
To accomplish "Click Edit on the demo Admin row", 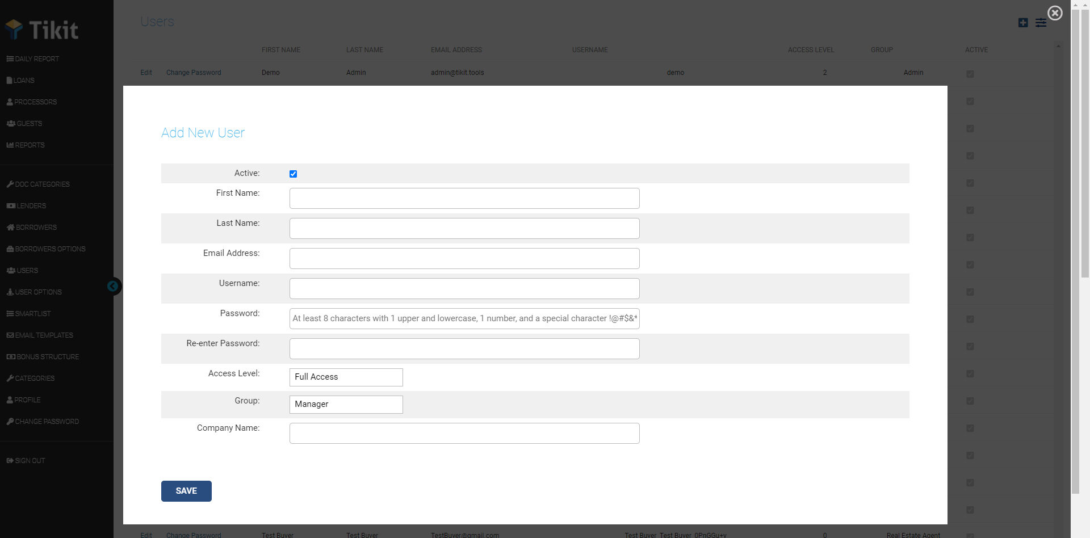I will 145,72.
